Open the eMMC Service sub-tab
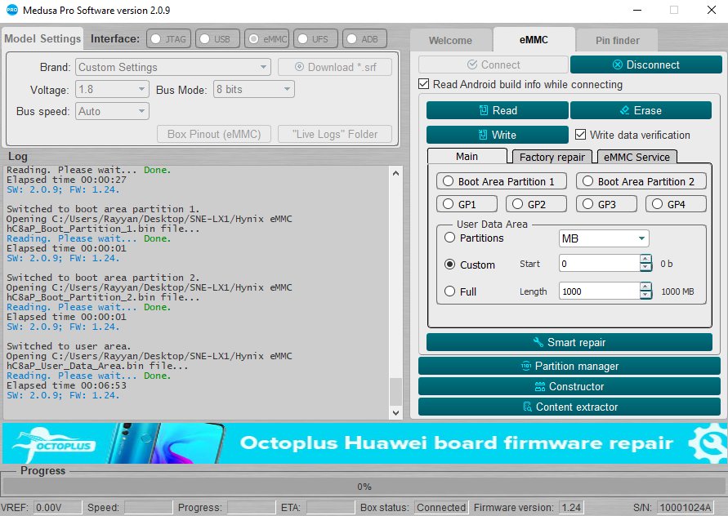The width and height of the screenshot is (728, 516). [x=637, y=157]
